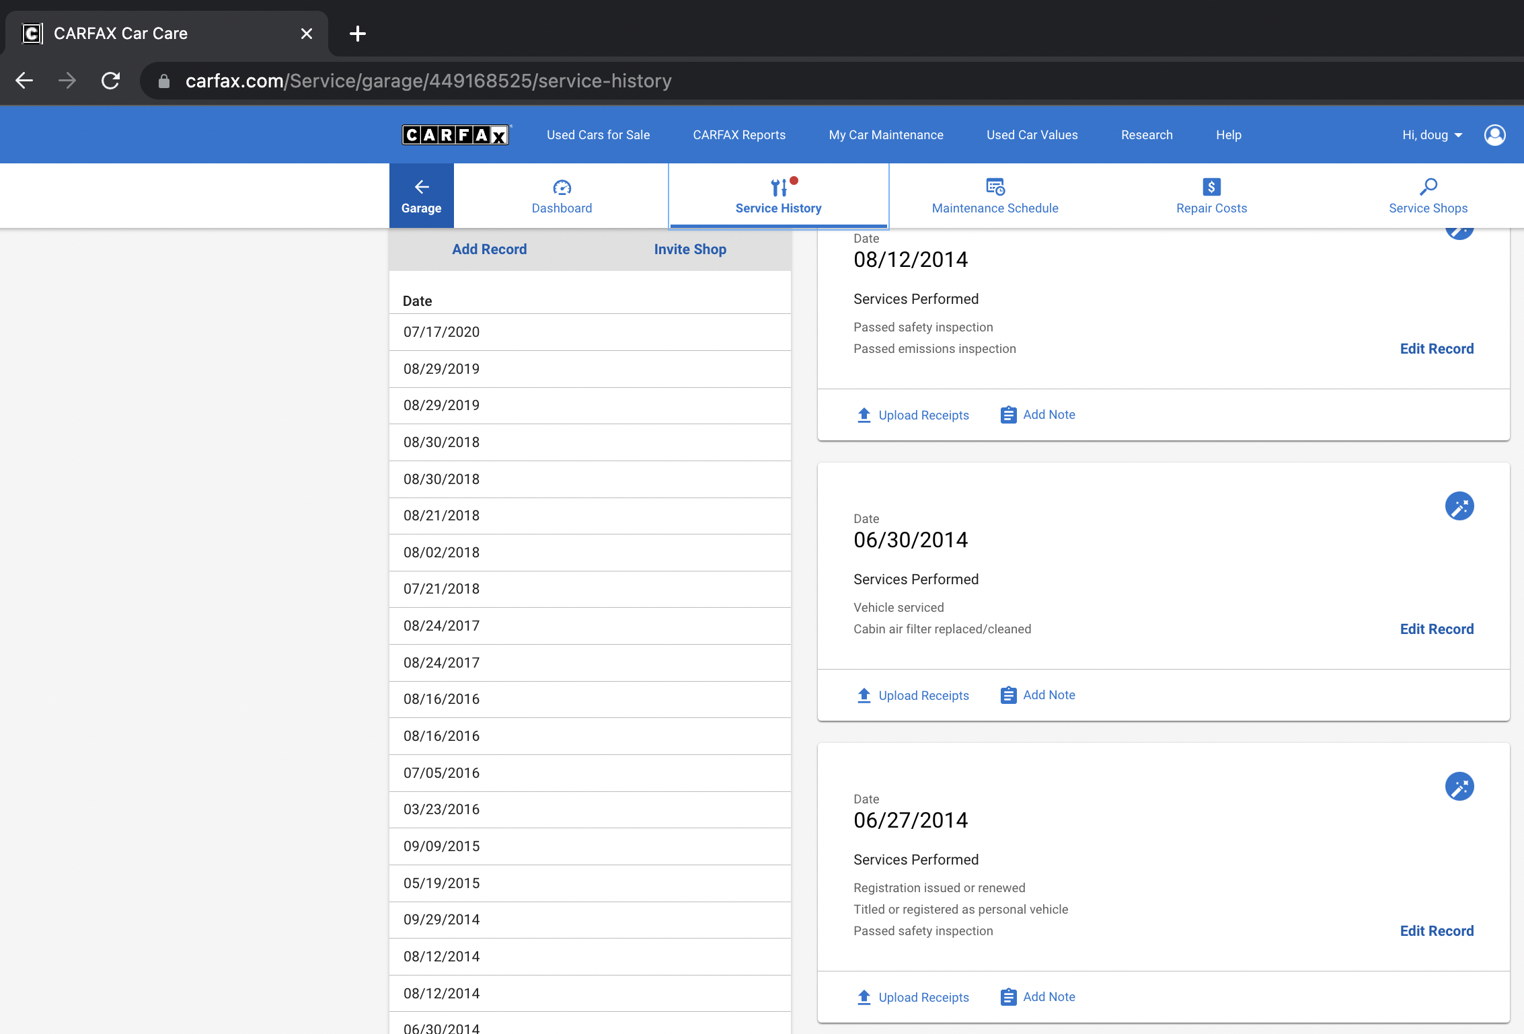Add Note to the 08/12/2014 record
The width and height of the screenshot is (1524, 1034).
(x=1038, y=415)
